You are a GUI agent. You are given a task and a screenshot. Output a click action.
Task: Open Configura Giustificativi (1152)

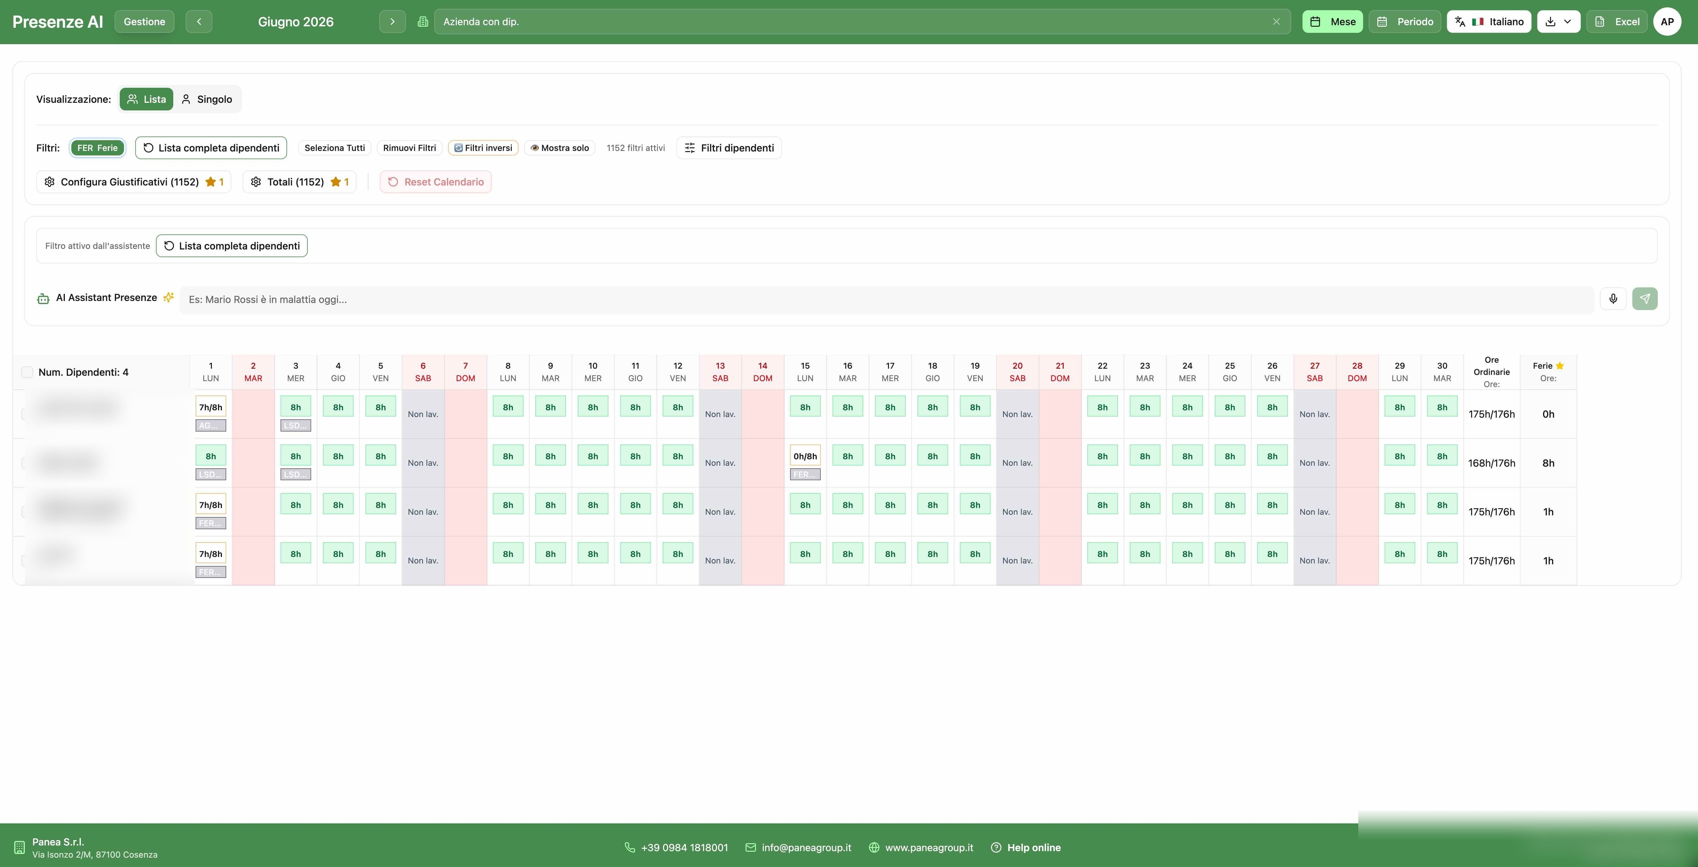click(x=134, y=182)
